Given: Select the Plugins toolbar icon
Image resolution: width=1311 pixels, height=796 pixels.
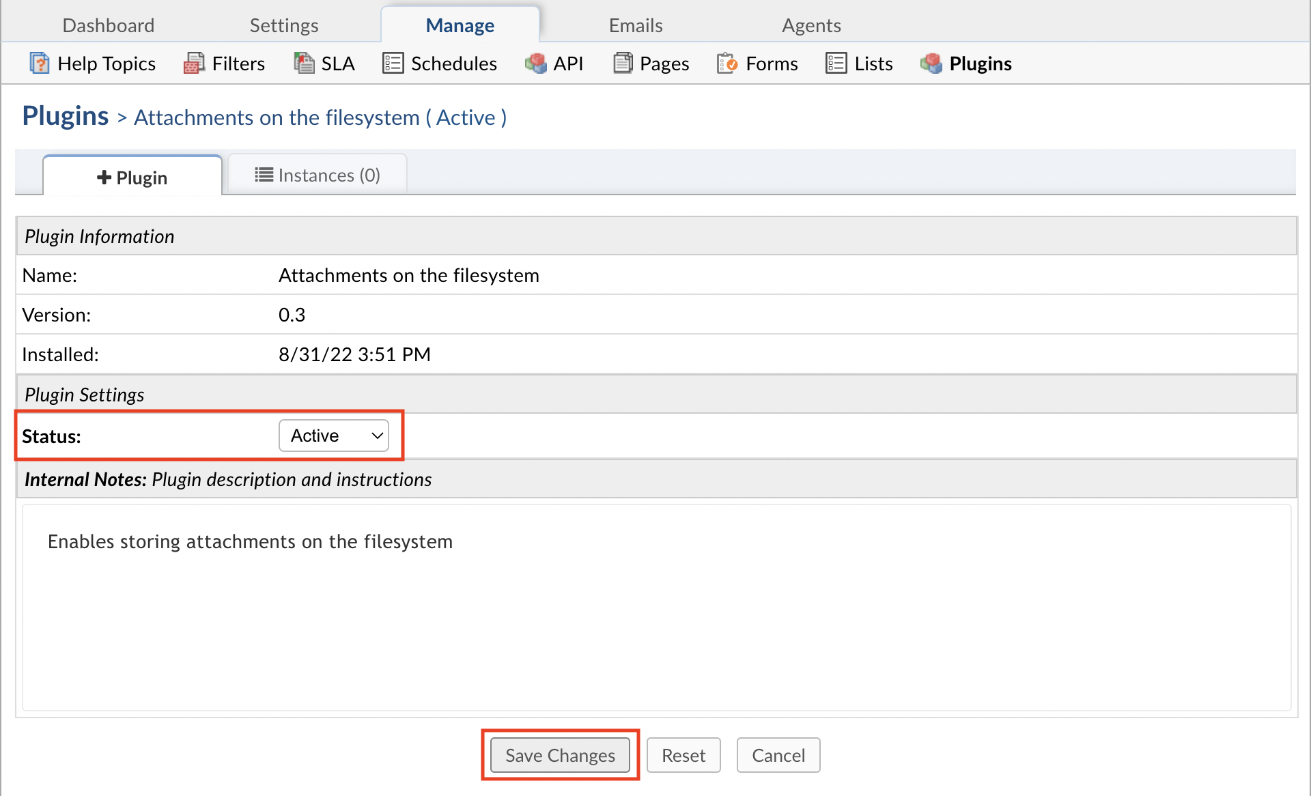Looking at the screenshot, I should (x=966, y=63).
